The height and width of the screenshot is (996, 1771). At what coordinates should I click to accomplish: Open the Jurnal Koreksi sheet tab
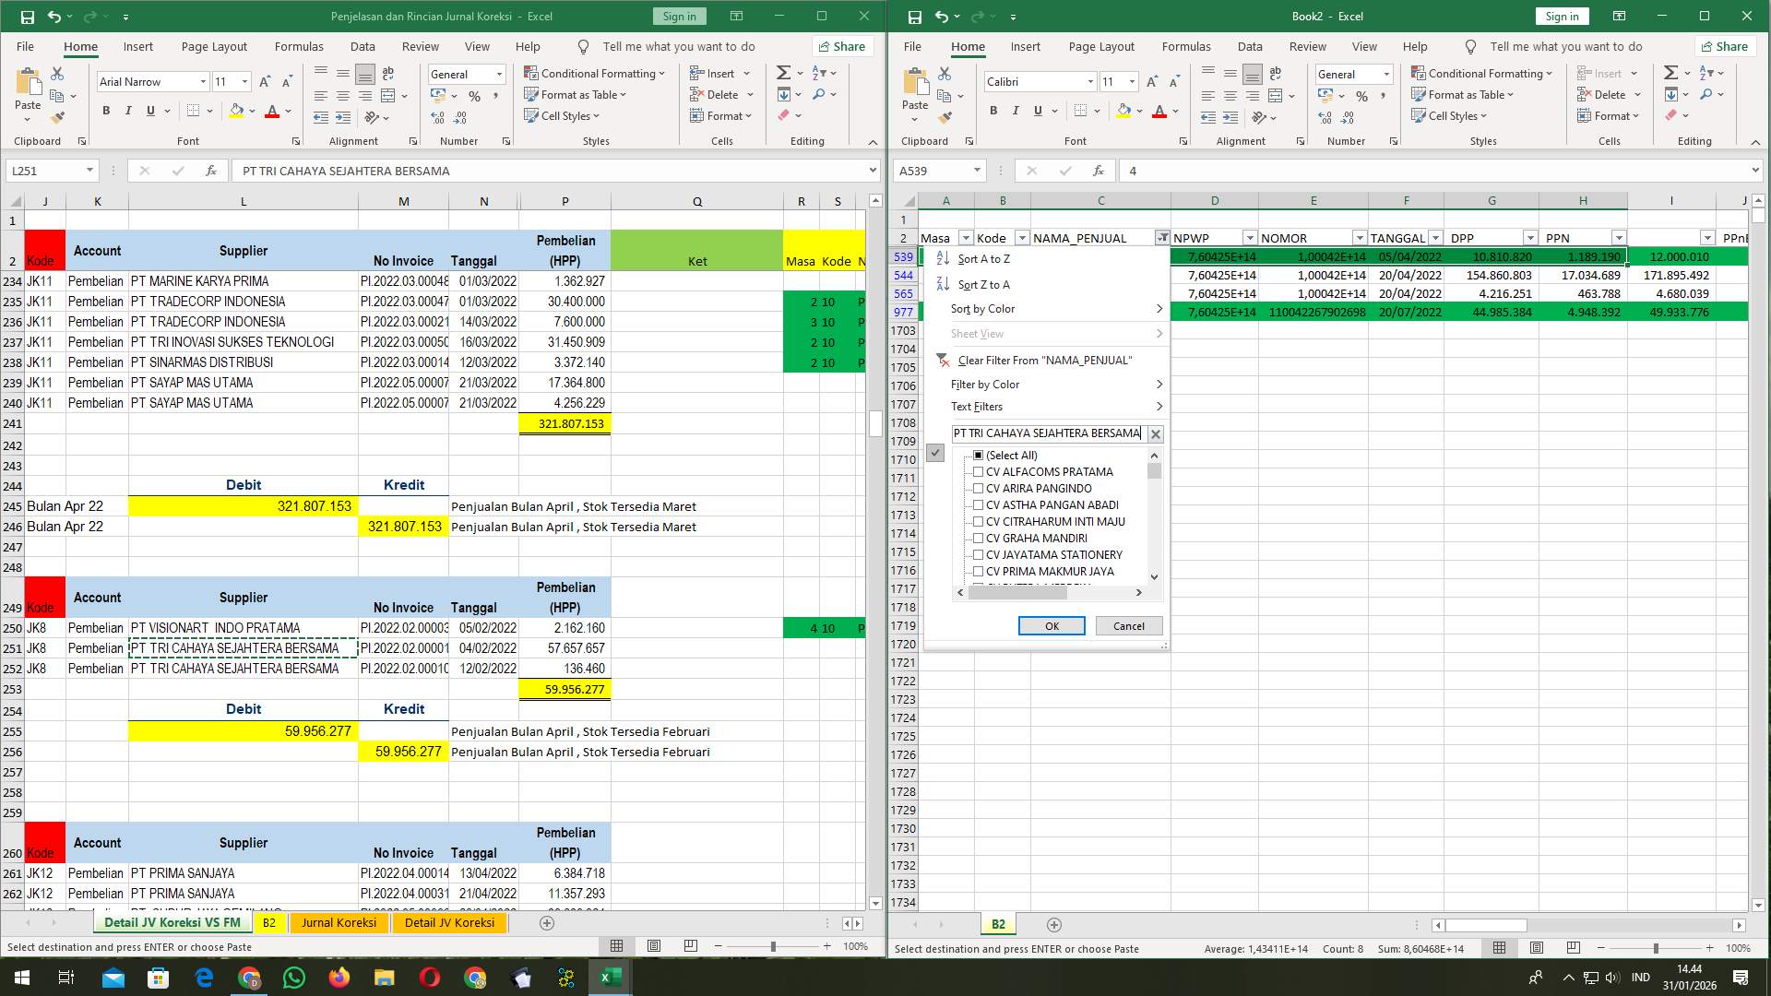point(339,922)
